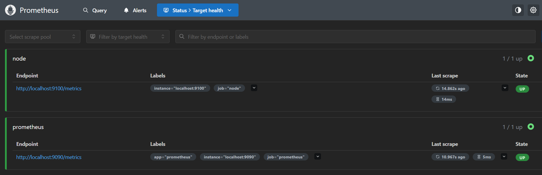This screenshot has height=175, width=542.
Task: Focus the Filter by endpoint or labels field
Action: [x=355, y=37]
